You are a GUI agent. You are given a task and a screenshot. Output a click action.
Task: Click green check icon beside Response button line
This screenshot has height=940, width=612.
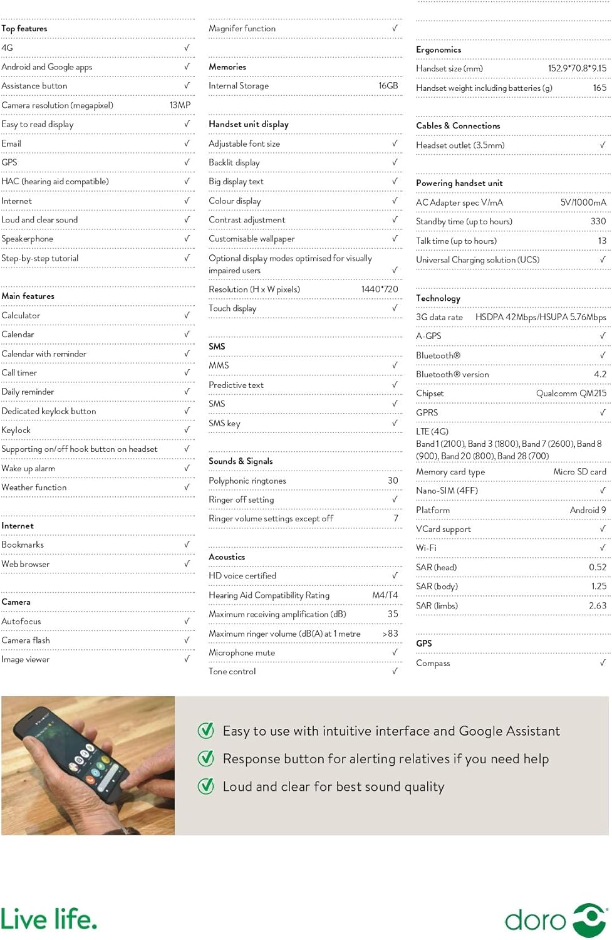pos(206,758)
